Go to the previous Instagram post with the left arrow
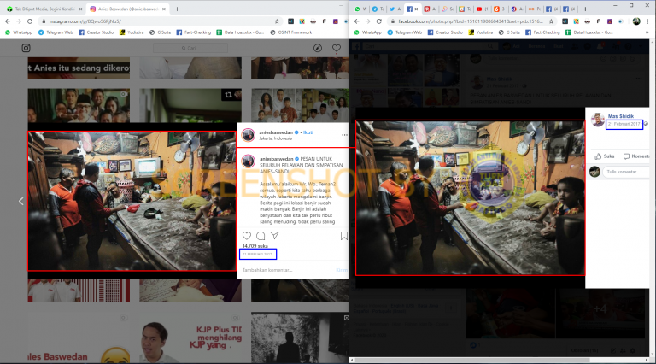 click(20, 202)
